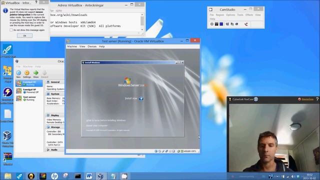Click the CamStudio blue Stop button
This screenshot has width=320, height=180.
coord(221,24)
